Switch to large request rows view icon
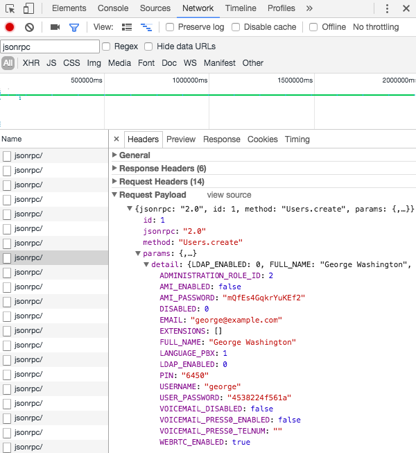416x453 pixels. pyautogui.click(x=127, y=27)
